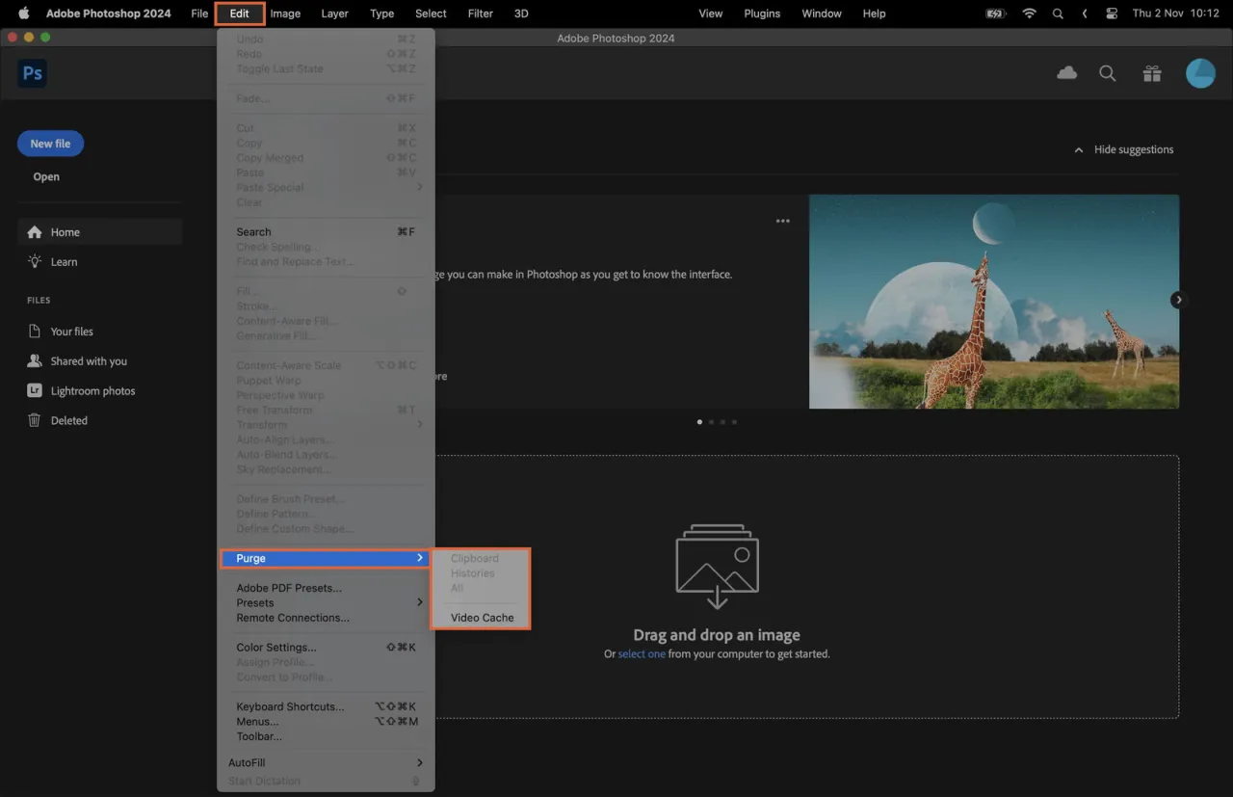Open the Learn section icon
Screen dimensions: 1233x797
point(36,261)
